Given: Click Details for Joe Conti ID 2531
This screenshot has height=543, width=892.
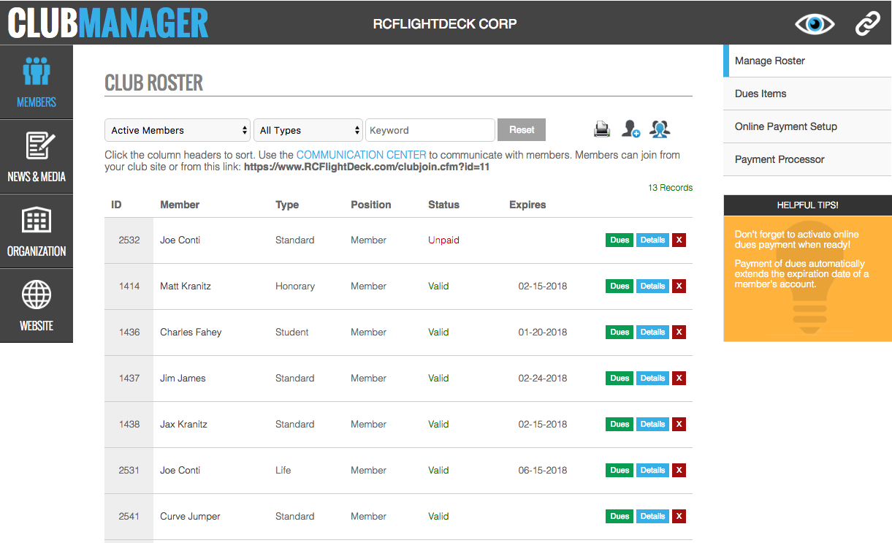Looking at the screenshot, I should pos(652,470).
